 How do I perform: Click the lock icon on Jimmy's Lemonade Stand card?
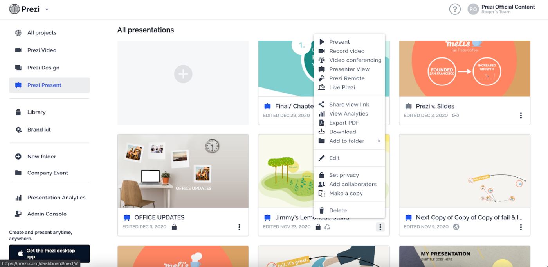pos(318,227)
